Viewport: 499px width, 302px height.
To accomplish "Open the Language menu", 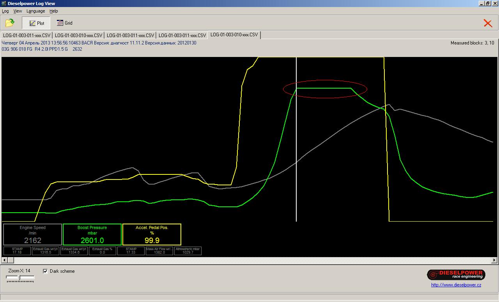I will click(35, 11).
